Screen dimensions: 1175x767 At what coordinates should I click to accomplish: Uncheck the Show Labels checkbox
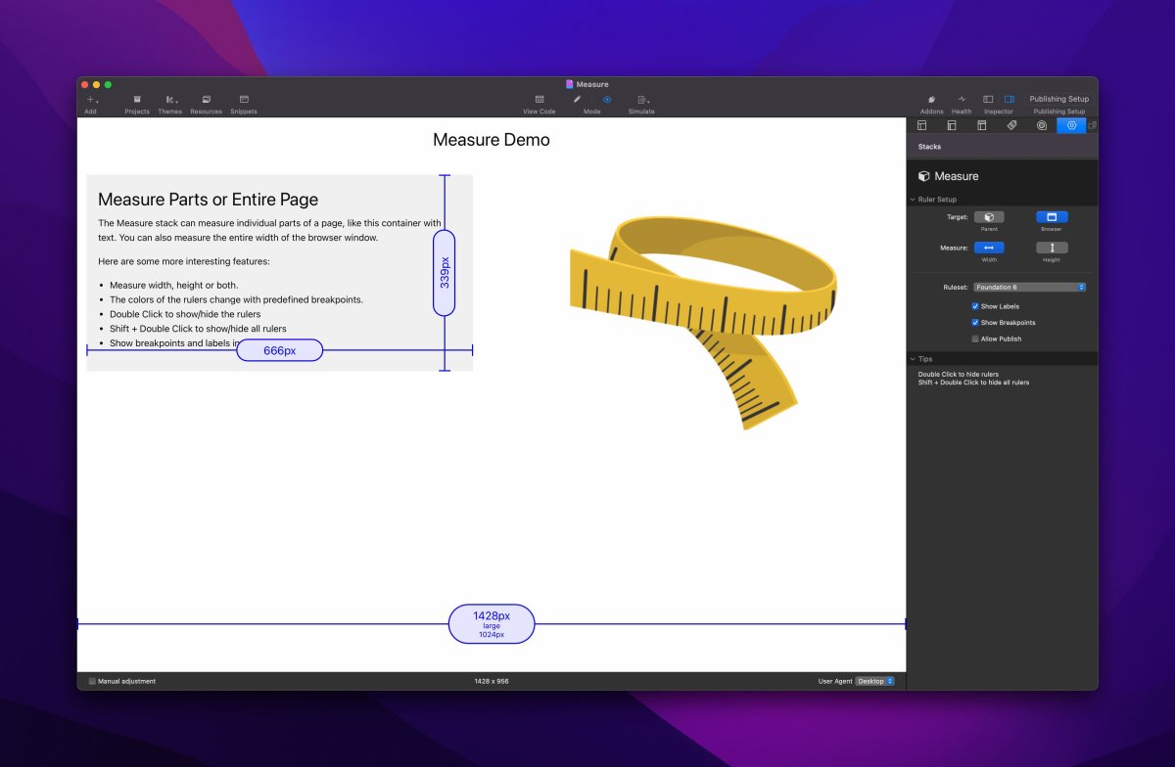tap(975, 306)
